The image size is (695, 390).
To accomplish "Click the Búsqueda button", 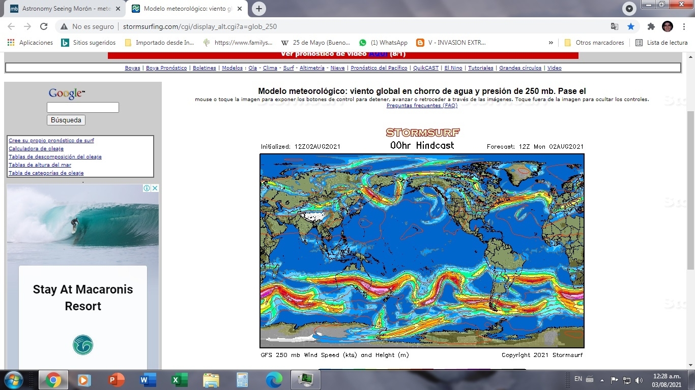I will pyautogui.click(x=66, y=120).
